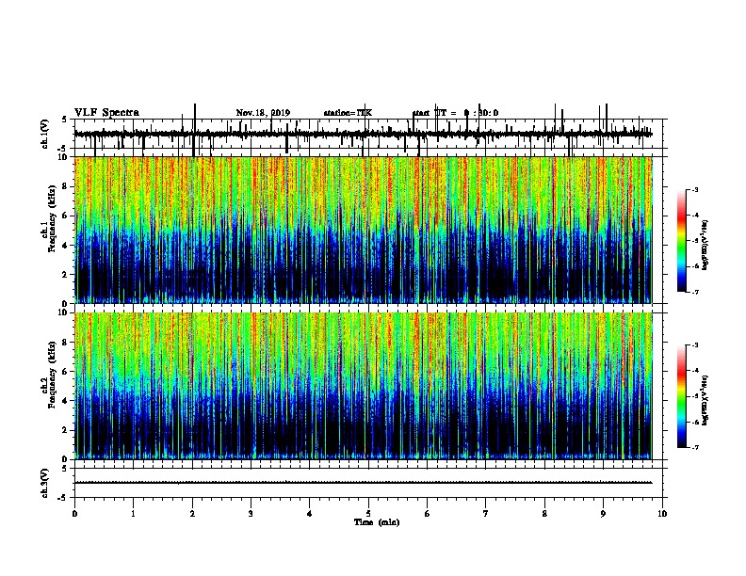746x576 pixels.
Task: Click the 'ch.1(V)' waveform axis label
Action: tap(45, 134)
